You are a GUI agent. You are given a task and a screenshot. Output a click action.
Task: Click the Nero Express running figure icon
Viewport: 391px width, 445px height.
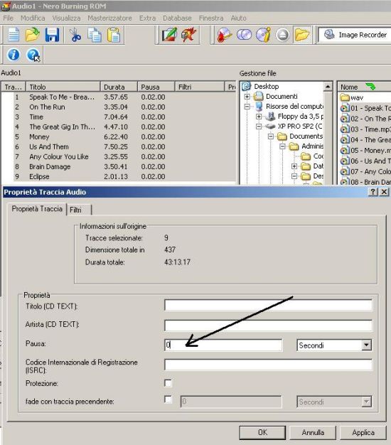(x=188, y=35)
